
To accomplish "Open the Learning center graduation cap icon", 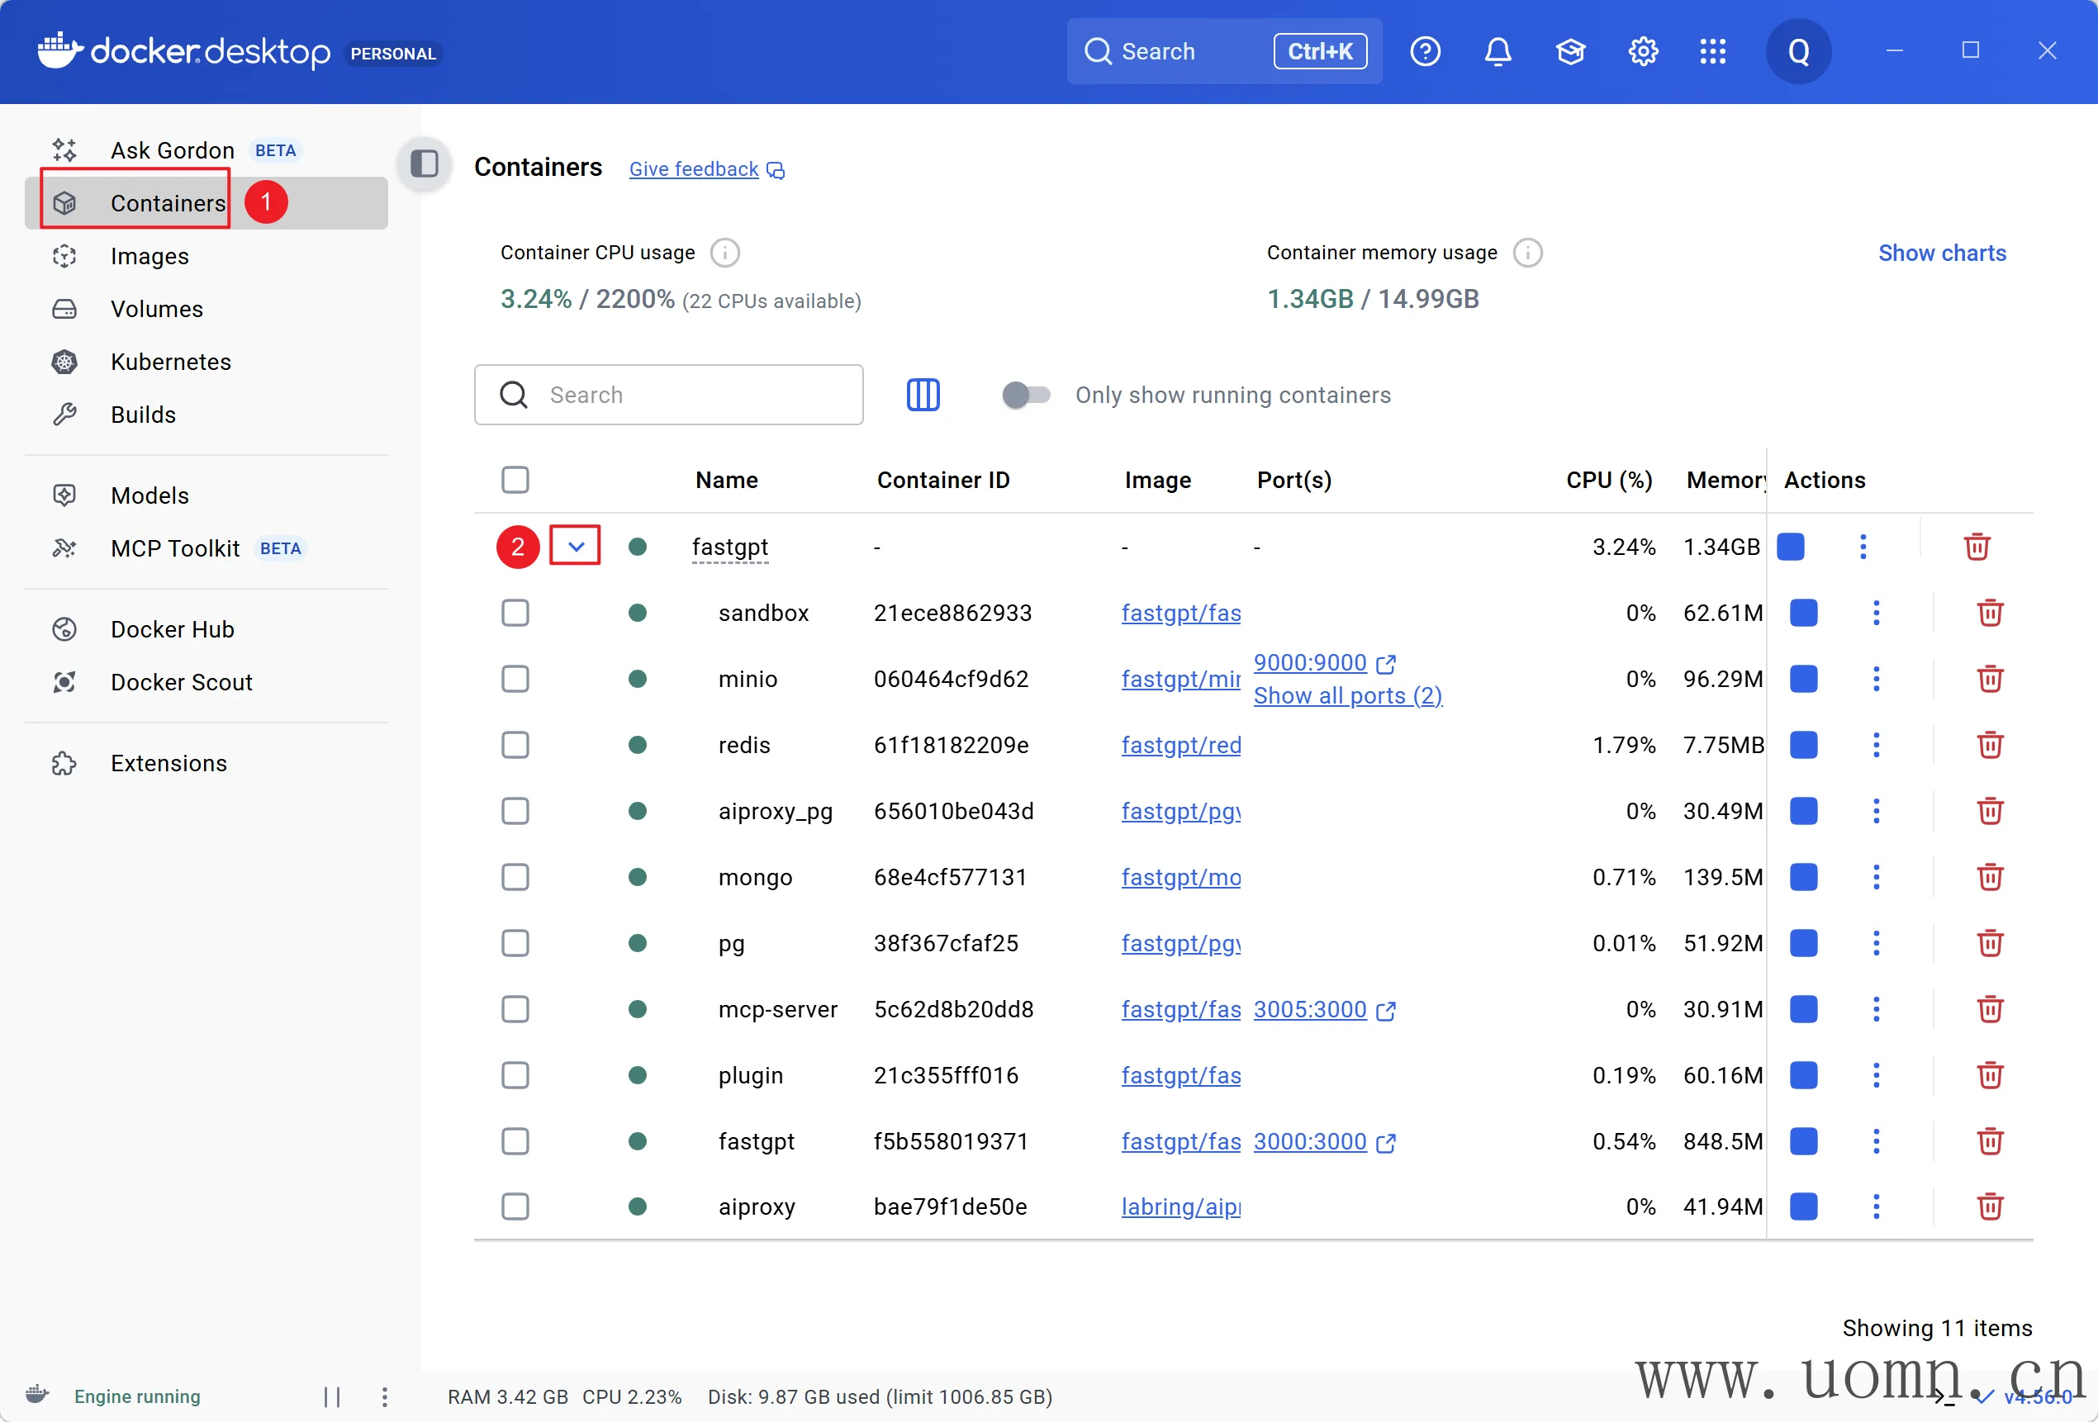I will click(1570, 51).
